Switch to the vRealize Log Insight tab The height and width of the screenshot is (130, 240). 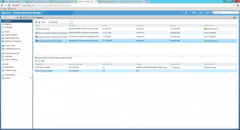pos(37,2)
